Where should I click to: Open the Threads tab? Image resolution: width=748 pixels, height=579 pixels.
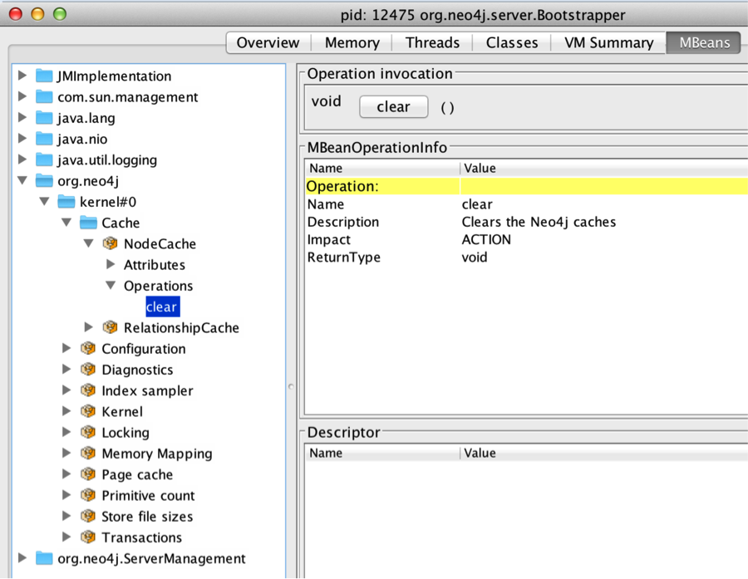[x=432, y=43]
